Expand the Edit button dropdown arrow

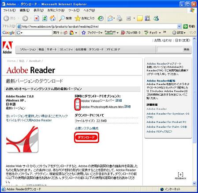pyautogui.click(x=134, y=19)
